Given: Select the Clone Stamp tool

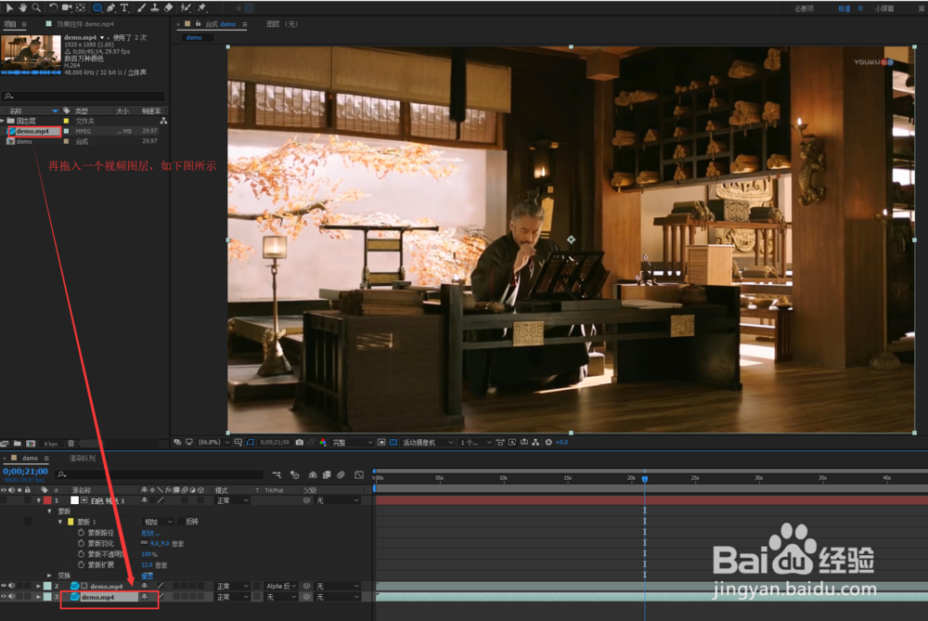Looking at the screenshot, I should point(154,7).
